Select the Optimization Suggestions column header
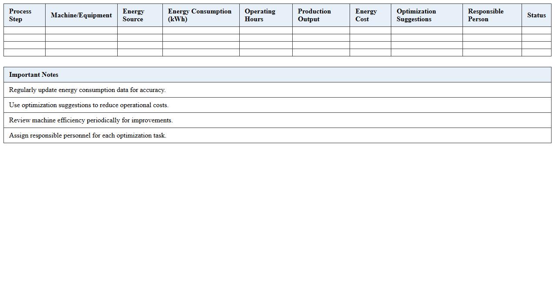Viewport: 555px width, 282px height. point(416,15)
